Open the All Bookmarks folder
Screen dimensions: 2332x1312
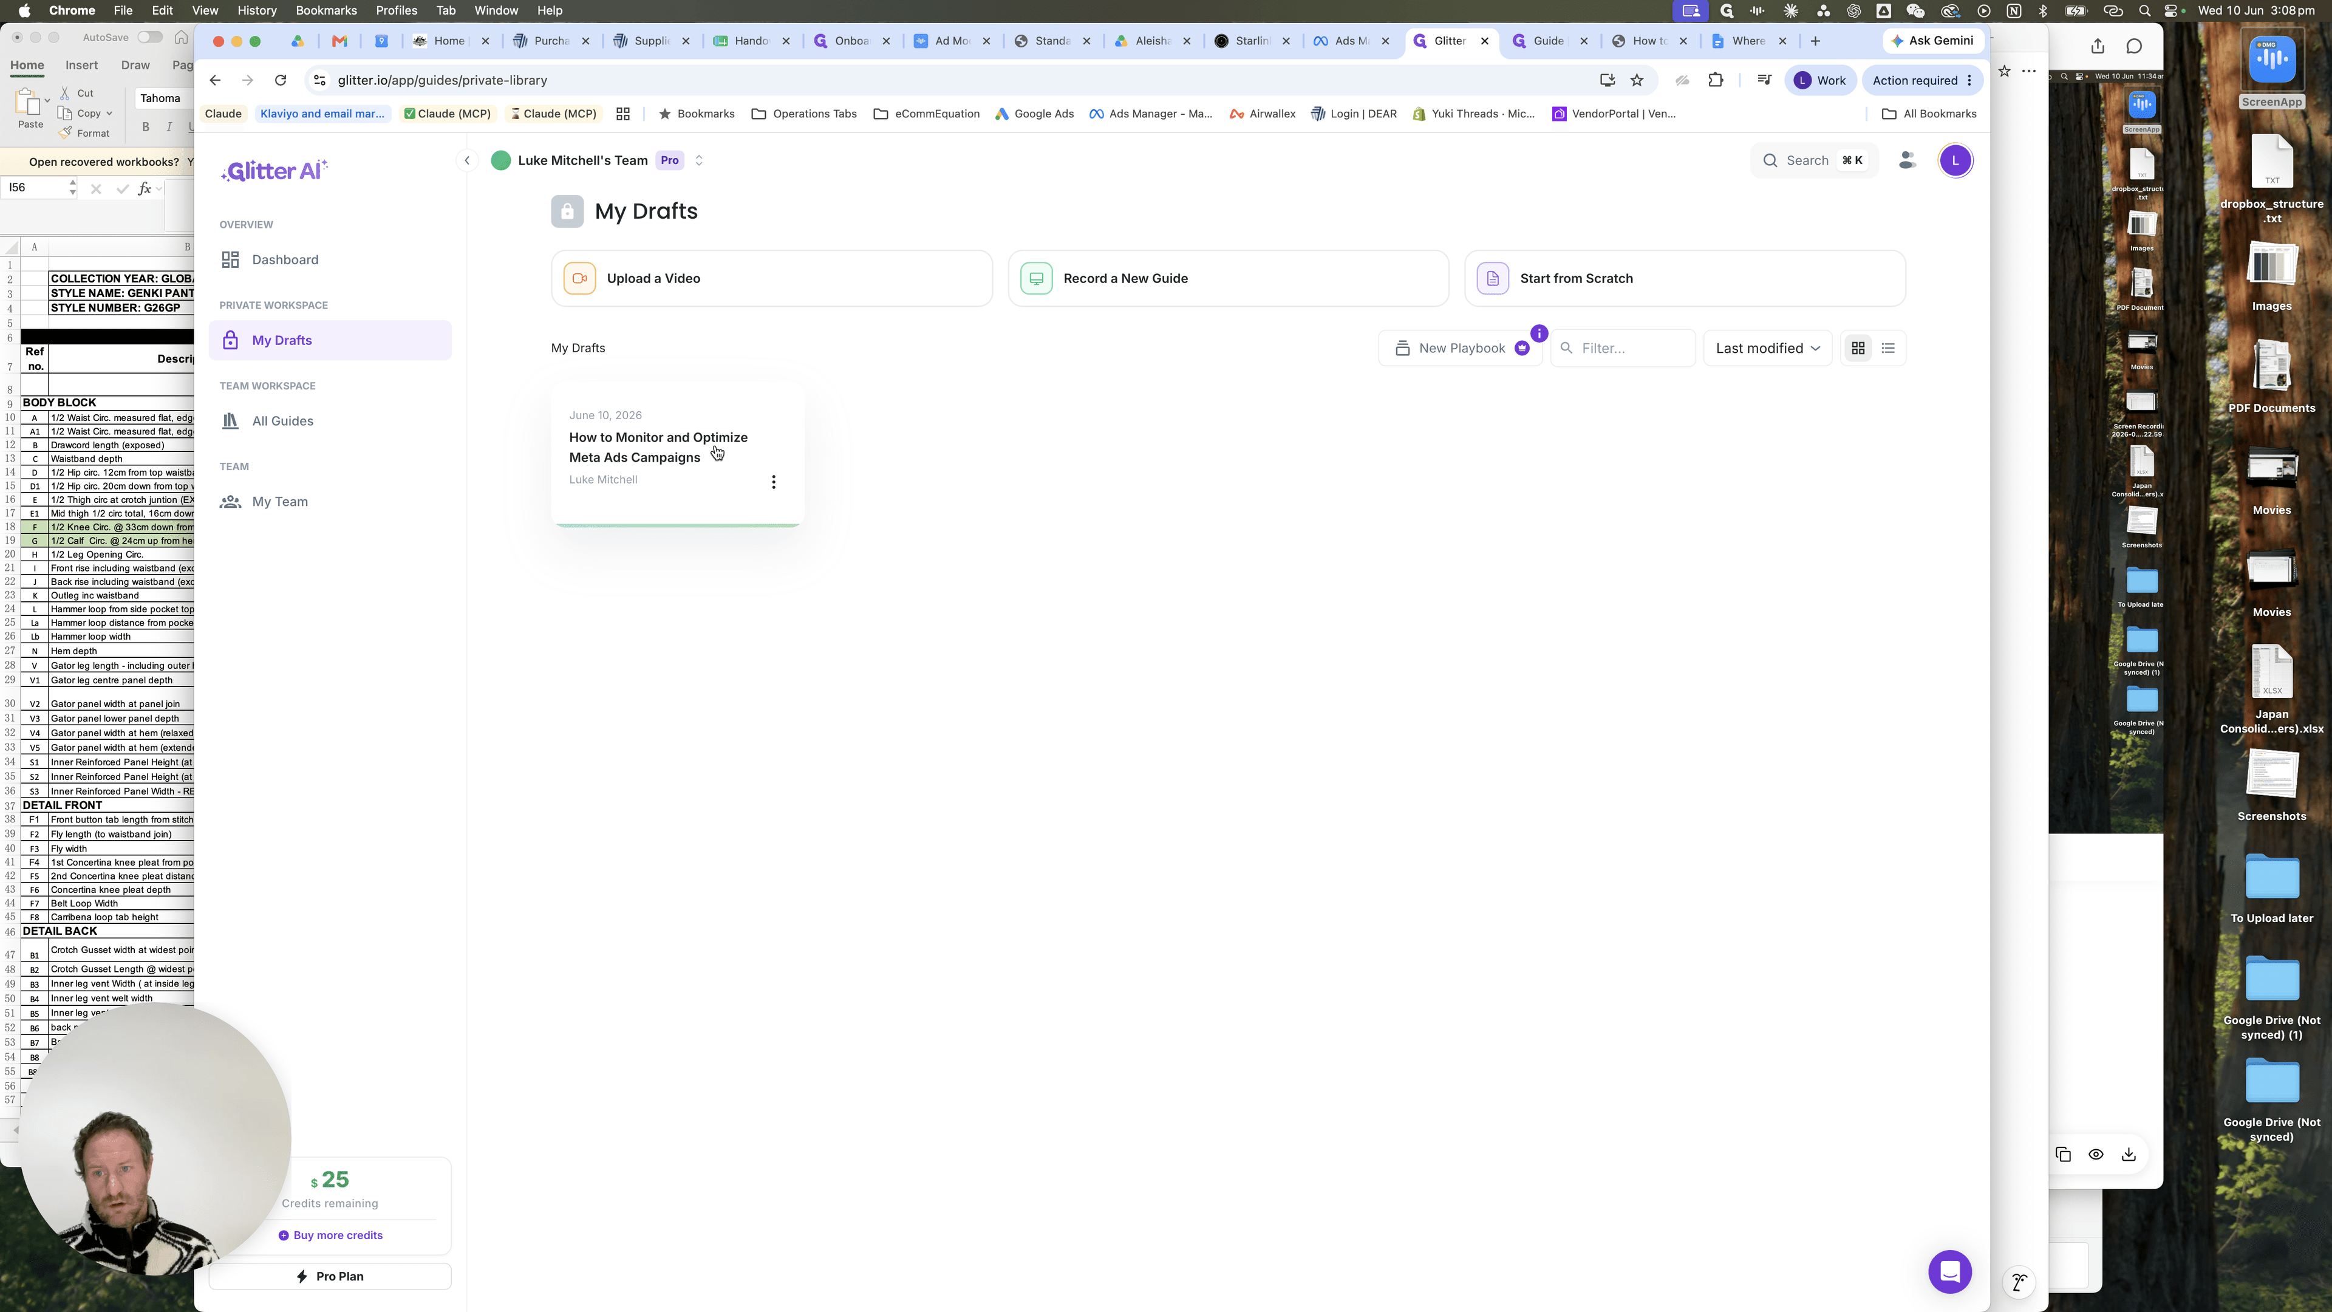pos(1928,114)
